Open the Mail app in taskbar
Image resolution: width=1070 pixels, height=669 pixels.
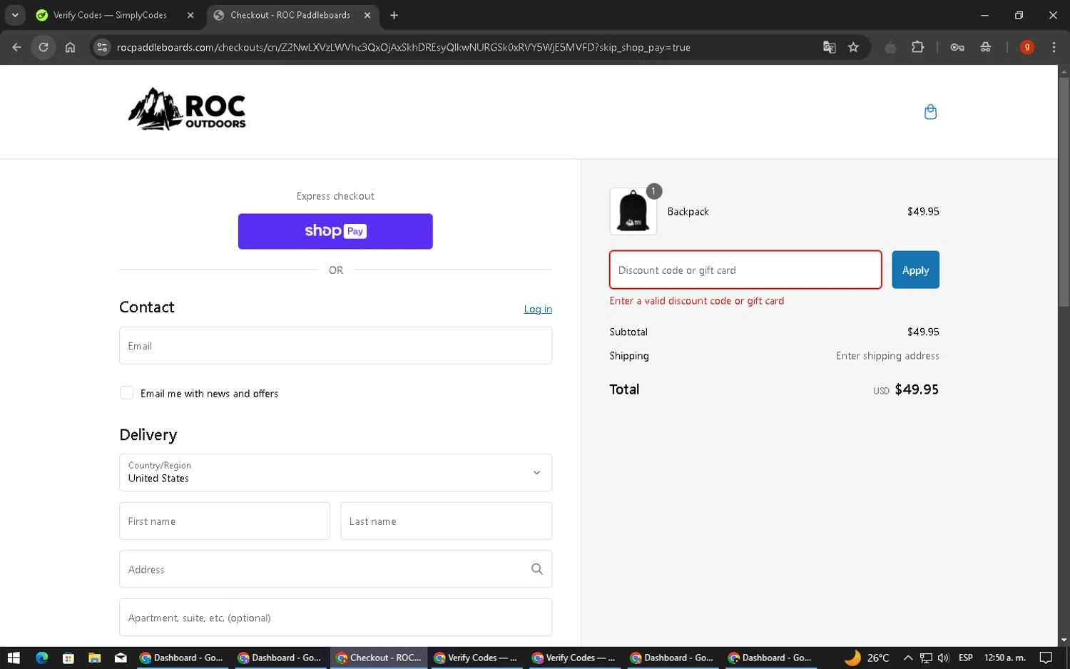point(121,658)
